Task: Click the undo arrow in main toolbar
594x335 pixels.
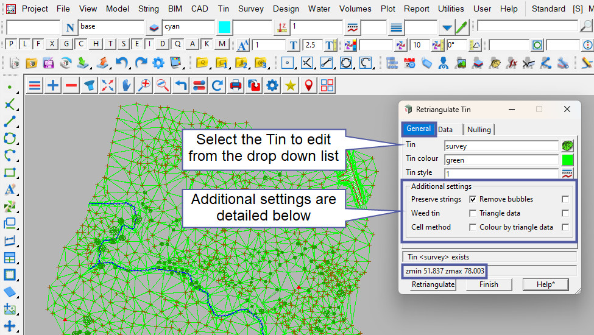Action: point(122,63)
